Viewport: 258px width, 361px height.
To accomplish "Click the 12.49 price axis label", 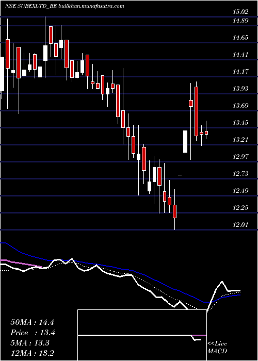I will click(241, 191).
